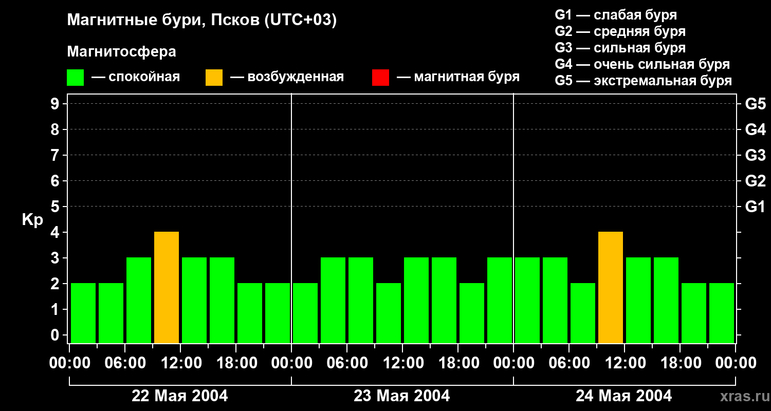
Task: Click the orange 'возбужденная' legend swatch
Action: [214, 78]
